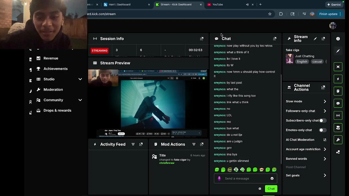The width and height of the screenshot is (349, 196).
Task: Toggle the chat bubble icon in right sidebar
Action: coord(338,103)
